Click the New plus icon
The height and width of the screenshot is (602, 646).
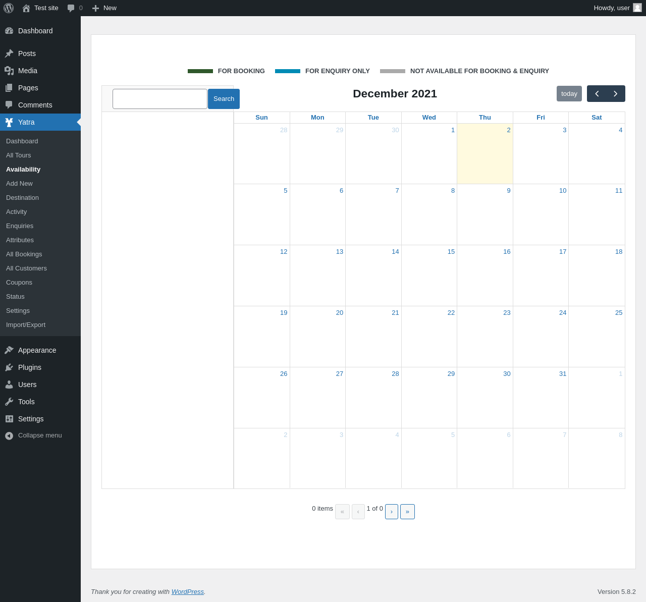click(95, 8)
